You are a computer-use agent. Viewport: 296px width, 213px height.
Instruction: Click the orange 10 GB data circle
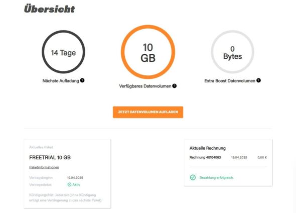pos(148,52)
